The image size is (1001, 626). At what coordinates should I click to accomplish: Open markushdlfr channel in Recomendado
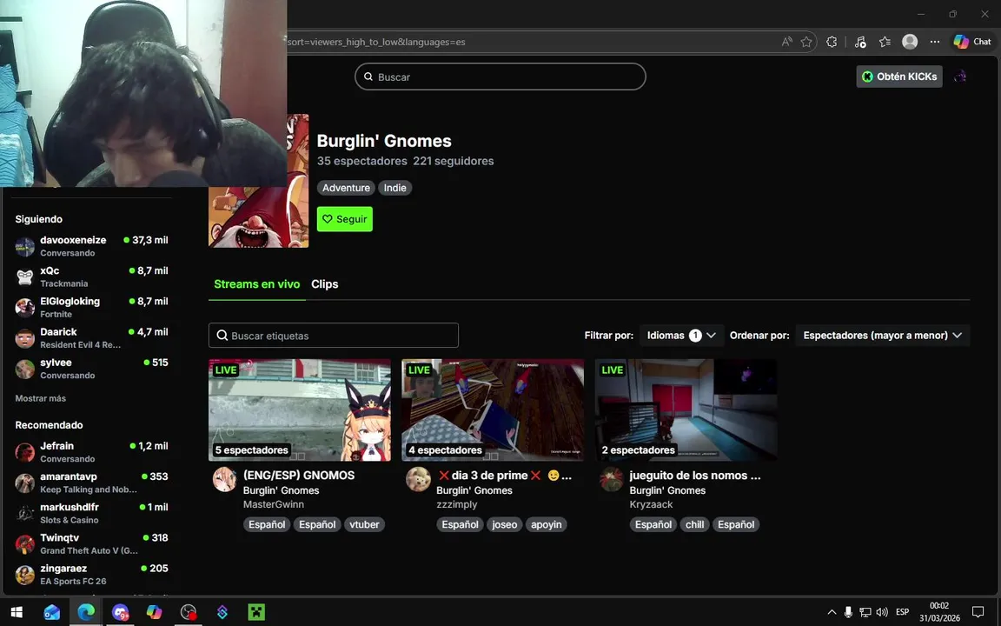pos(92,513)
